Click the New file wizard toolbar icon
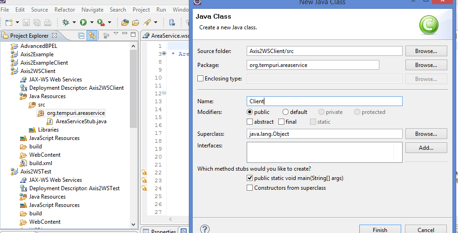Image resolution: width=458 pixels, height=233 pixels. (9, 22)
